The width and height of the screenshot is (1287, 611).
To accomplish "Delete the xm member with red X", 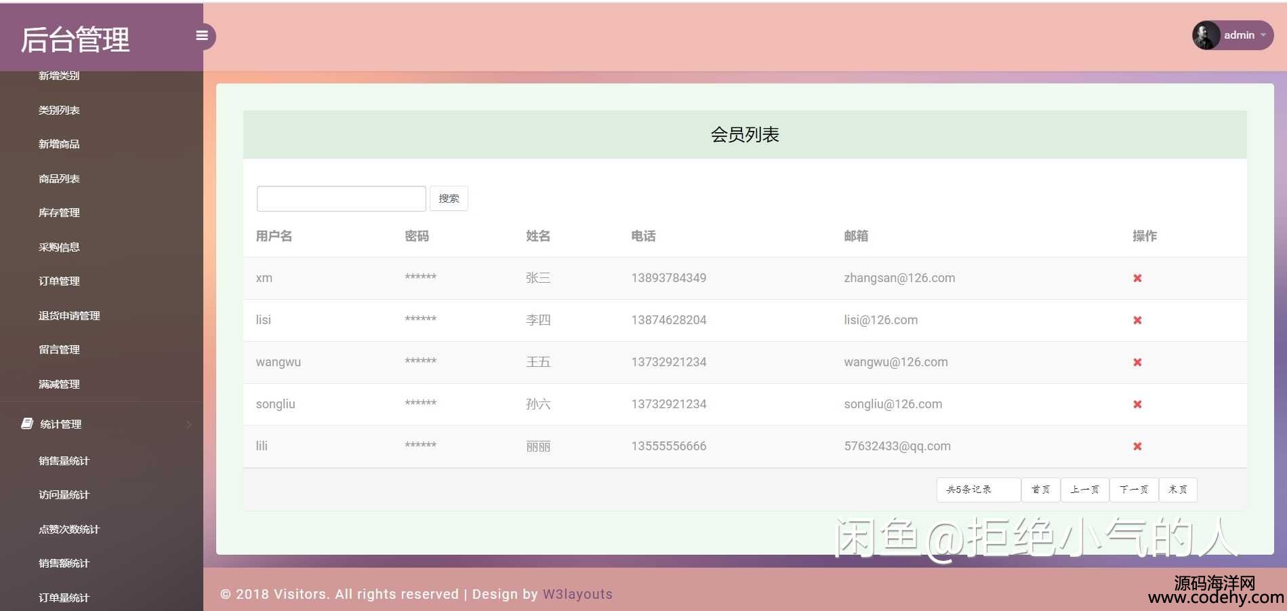I will point(1137,278).
